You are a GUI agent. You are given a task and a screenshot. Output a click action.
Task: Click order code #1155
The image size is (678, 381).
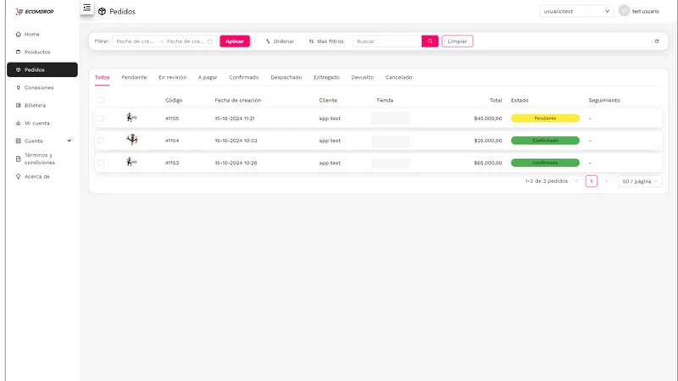172,119
